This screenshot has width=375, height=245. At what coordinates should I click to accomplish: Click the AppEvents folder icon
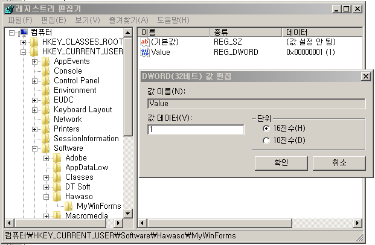[x=46, y=62]
